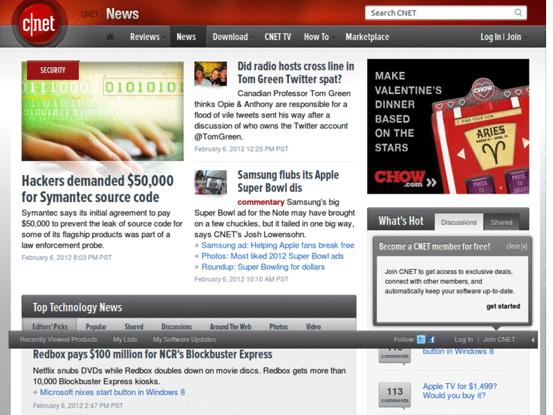This screenshot has width=553, height=415.
Task: Open 113 comments bubble
Action: pyautogui.click(x=395, y=395)
